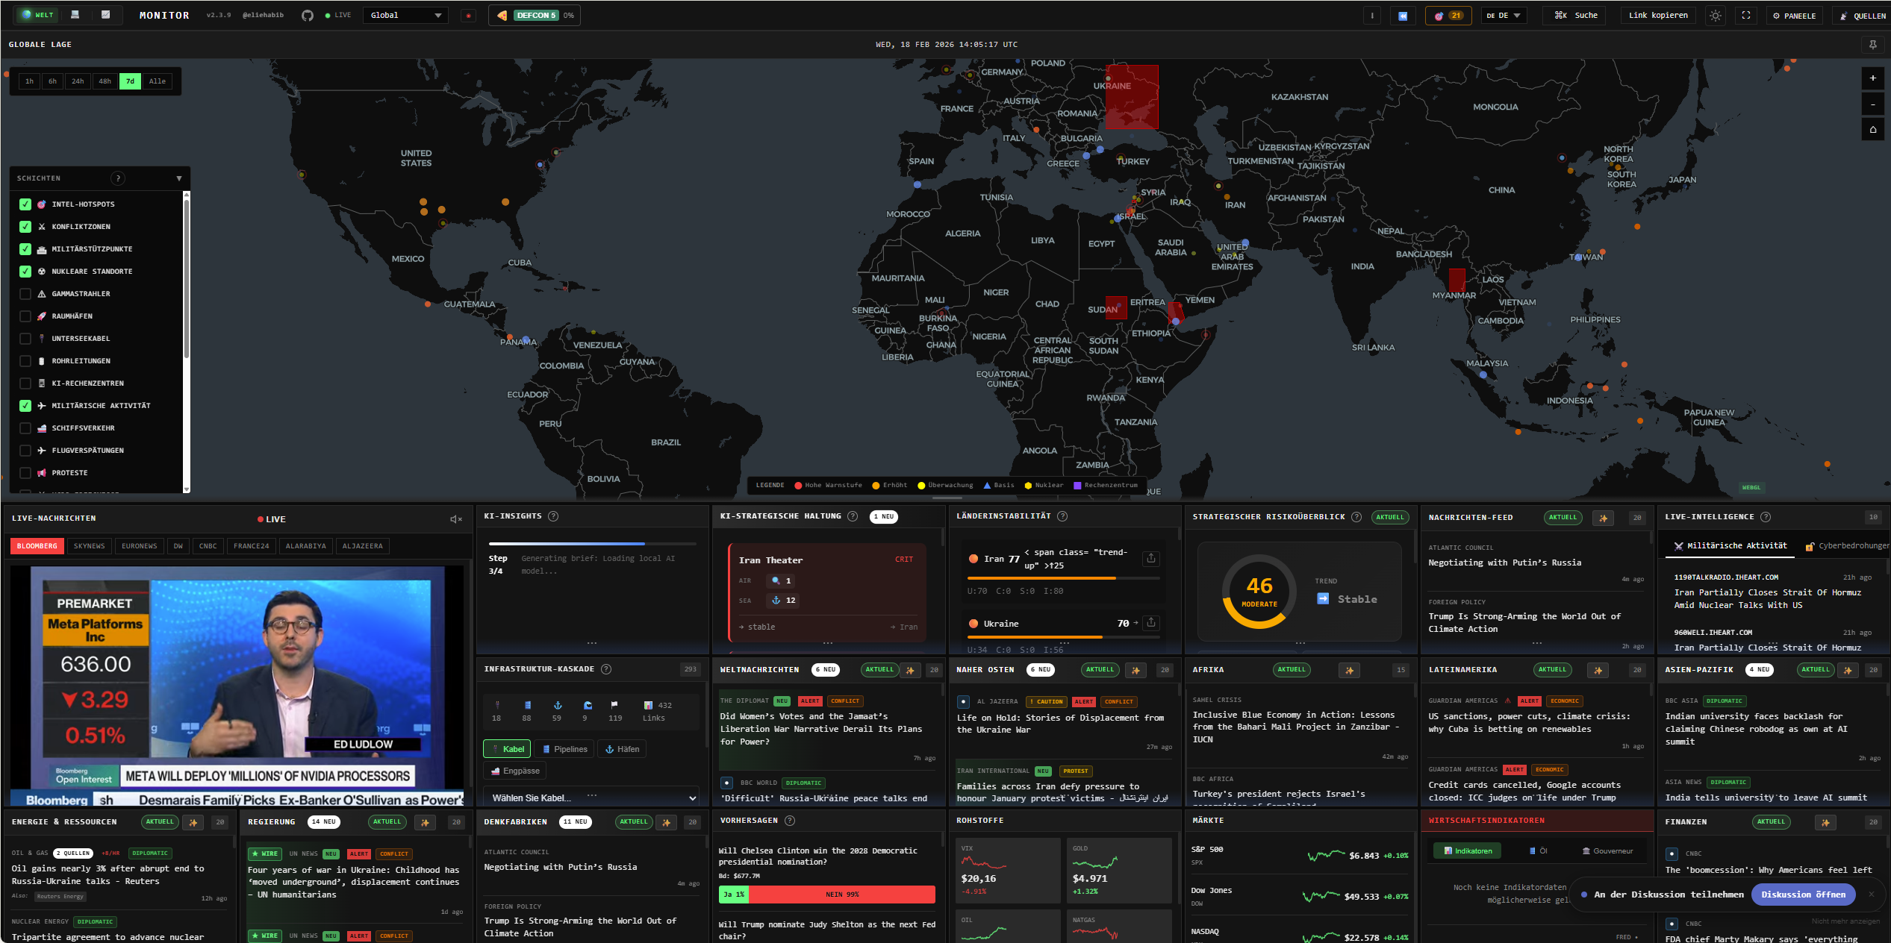
Task: Enter fullscreen mode via header icon
Action: coord(1745,15)
